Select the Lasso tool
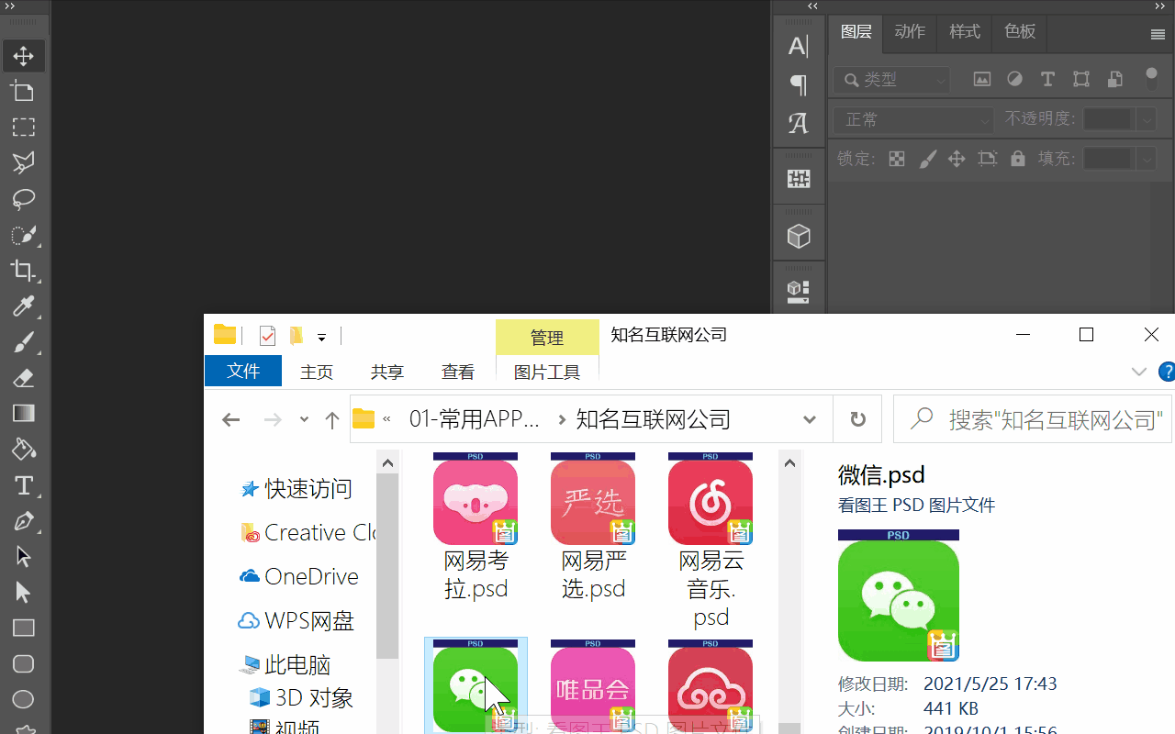Viewport: 1175px width, 734px height. (x=23, y=199)
